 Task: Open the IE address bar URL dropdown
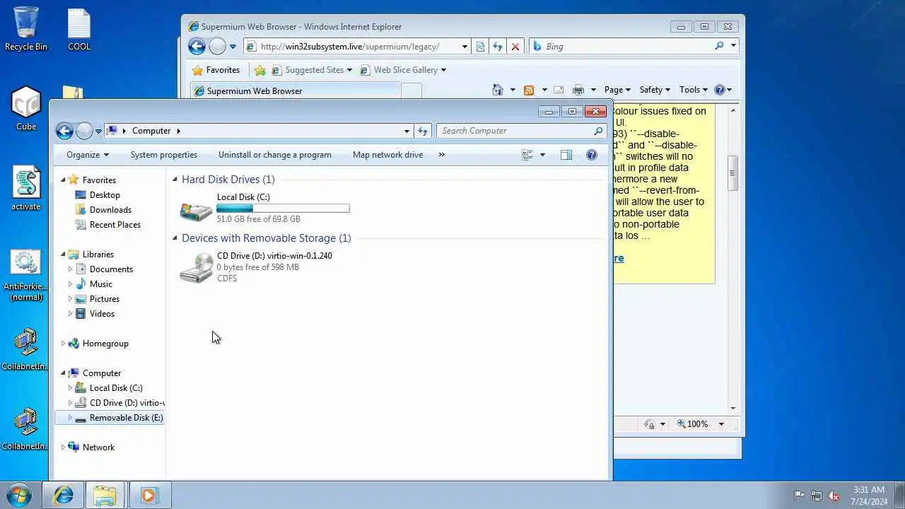[x=465, y=47]
